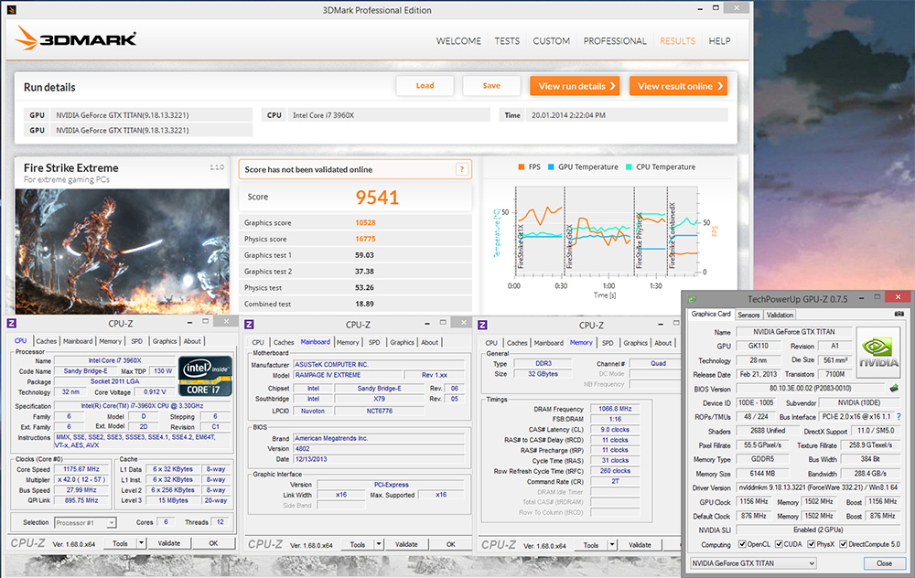Click Tools in the CPU-Z Mainboard window
The image size is (915, 578).
358,544
